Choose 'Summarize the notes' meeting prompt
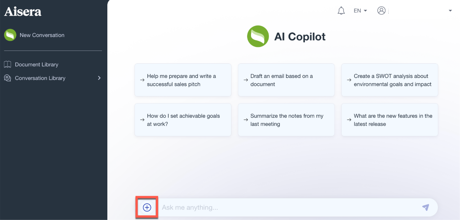460x220 pixels. 286,120
